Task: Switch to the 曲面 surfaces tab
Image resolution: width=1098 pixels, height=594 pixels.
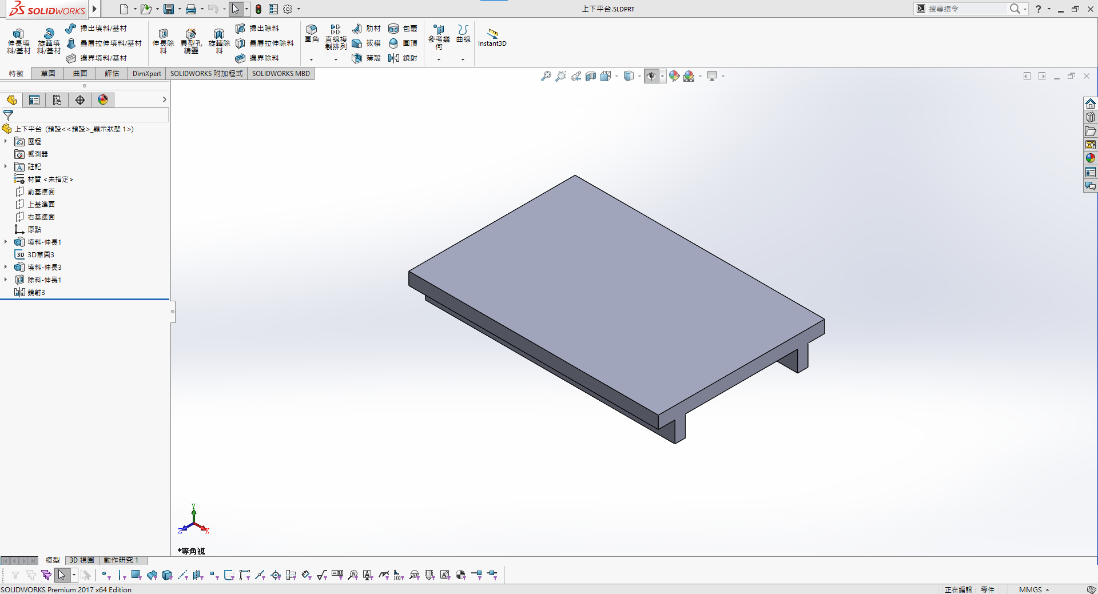Action: 80,73
